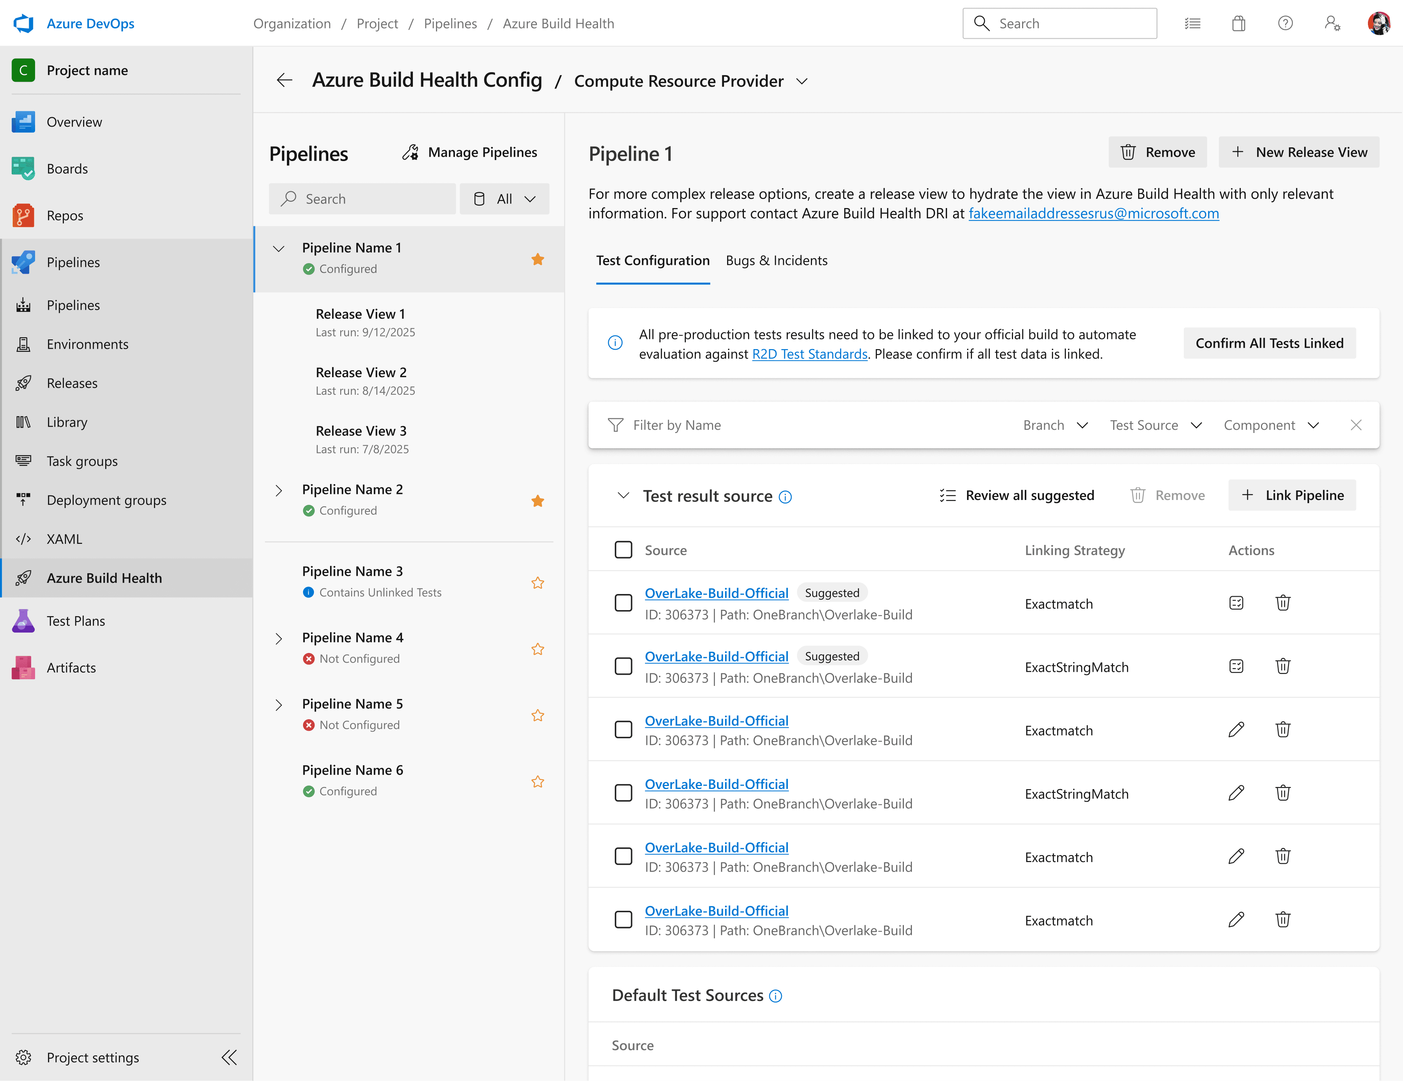1403x1081 pixels.
Task: Open Environments under Pipelines
Action: click(126, 345)
